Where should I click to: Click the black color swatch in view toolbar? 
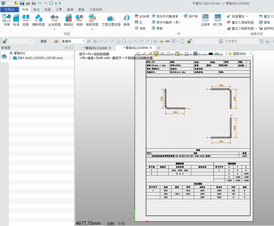click(210, 54)
